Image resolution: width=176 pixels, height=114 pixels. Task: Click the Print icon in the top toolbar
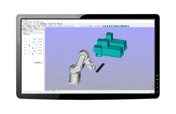(29, 24)
